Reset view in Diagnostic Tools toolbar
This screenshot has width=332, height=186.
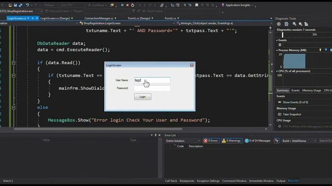(306, 24)
